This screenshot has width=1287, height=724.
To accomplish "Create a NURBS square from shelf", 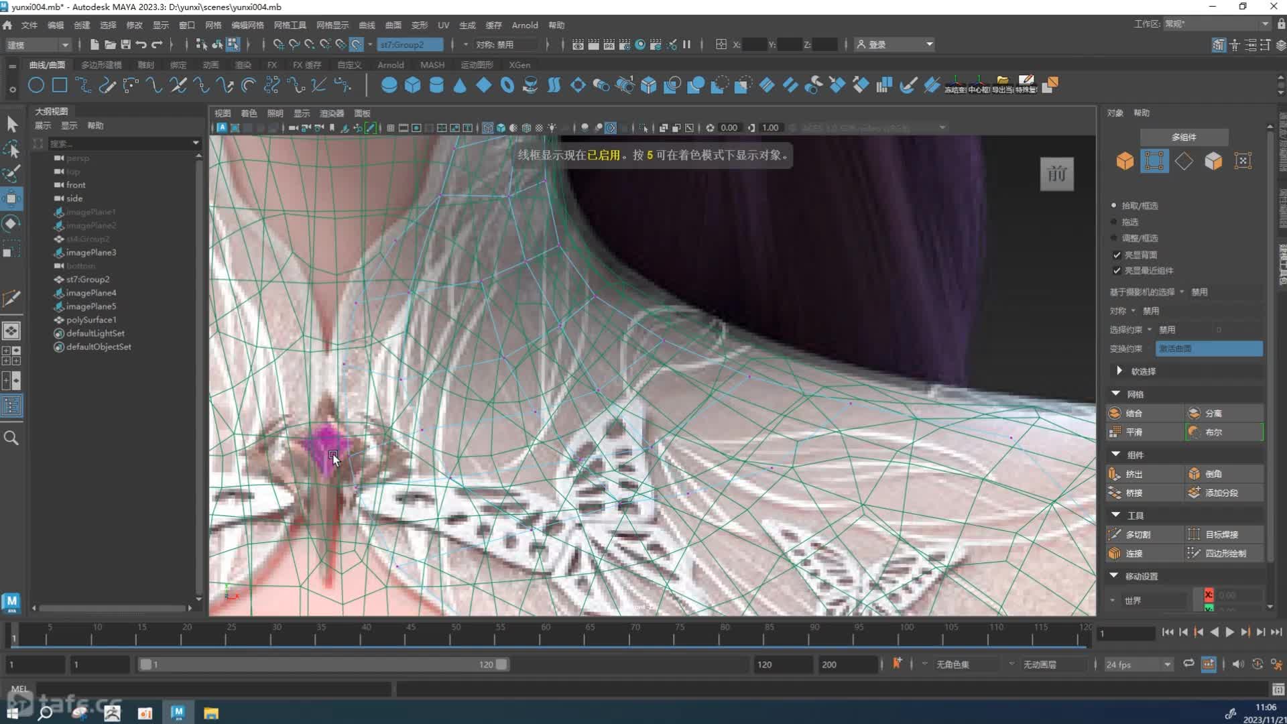I will (60, 85).
